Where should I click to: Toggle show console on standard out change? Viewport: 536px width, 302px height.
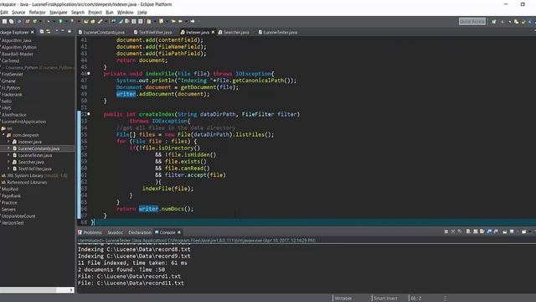[x=489, y=232]
